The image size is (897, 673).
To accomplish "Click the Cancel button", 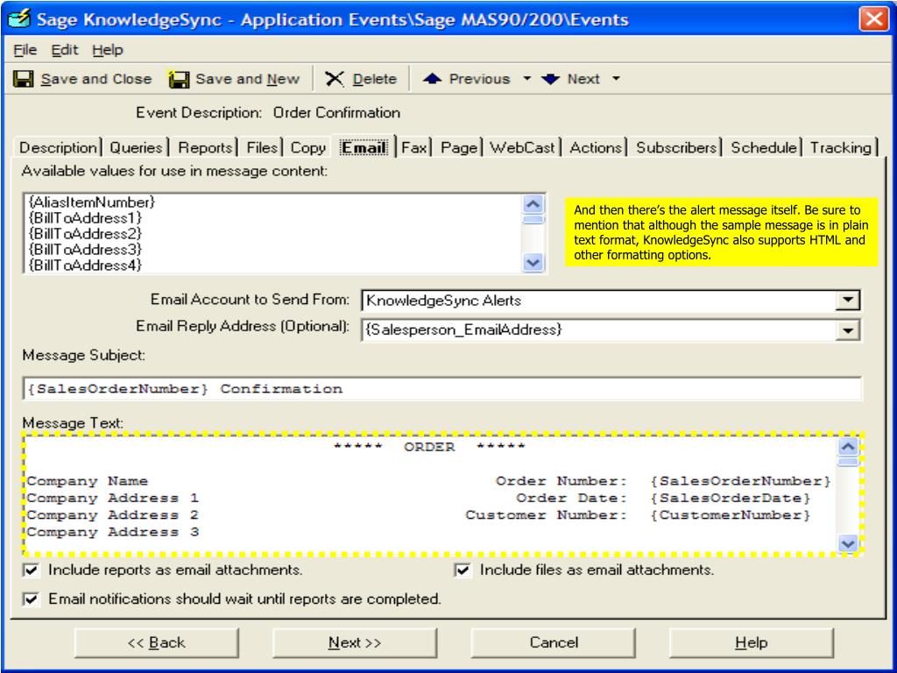I will point(554,642).
